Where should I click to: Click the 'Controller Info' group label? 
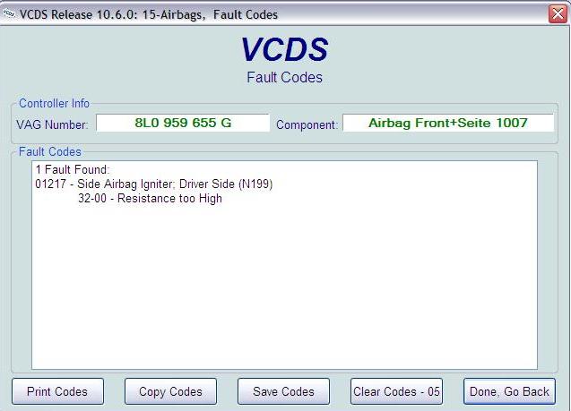point(54,103)
